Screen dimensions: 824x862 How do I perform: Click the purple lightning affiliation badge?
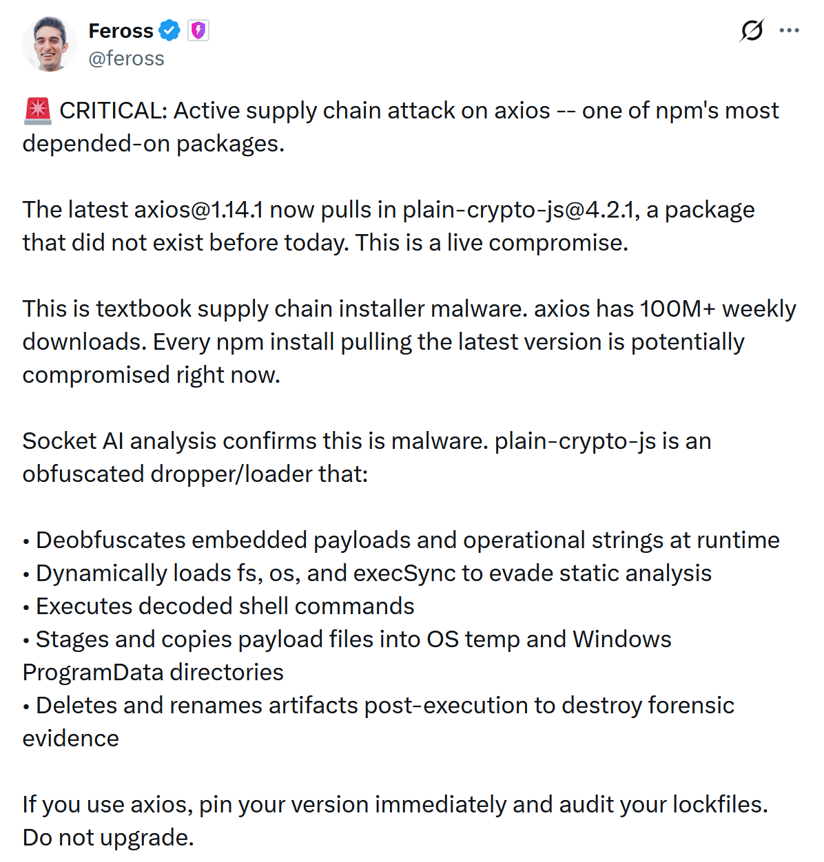(x=198, y=31)
